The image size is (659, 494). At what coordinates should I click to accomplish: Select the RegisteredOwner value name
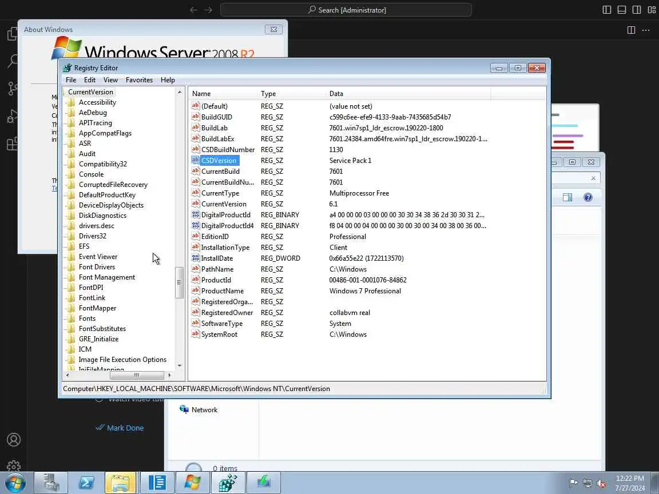pos(227,313)
